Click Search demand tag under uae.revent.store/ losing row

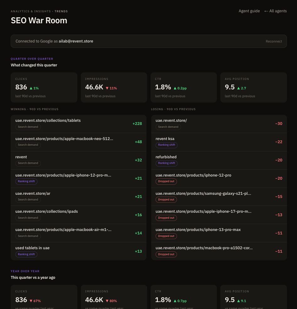168,127
